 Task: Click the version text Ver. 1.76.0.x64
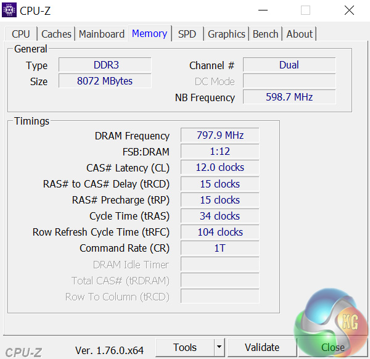click(109, 350)
